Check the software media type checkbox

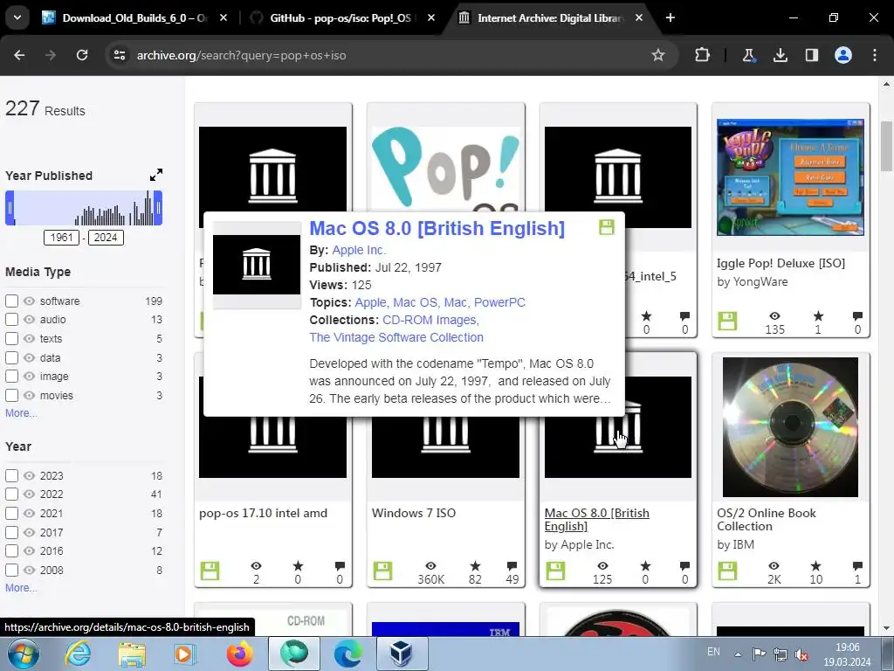click(11, 301)
